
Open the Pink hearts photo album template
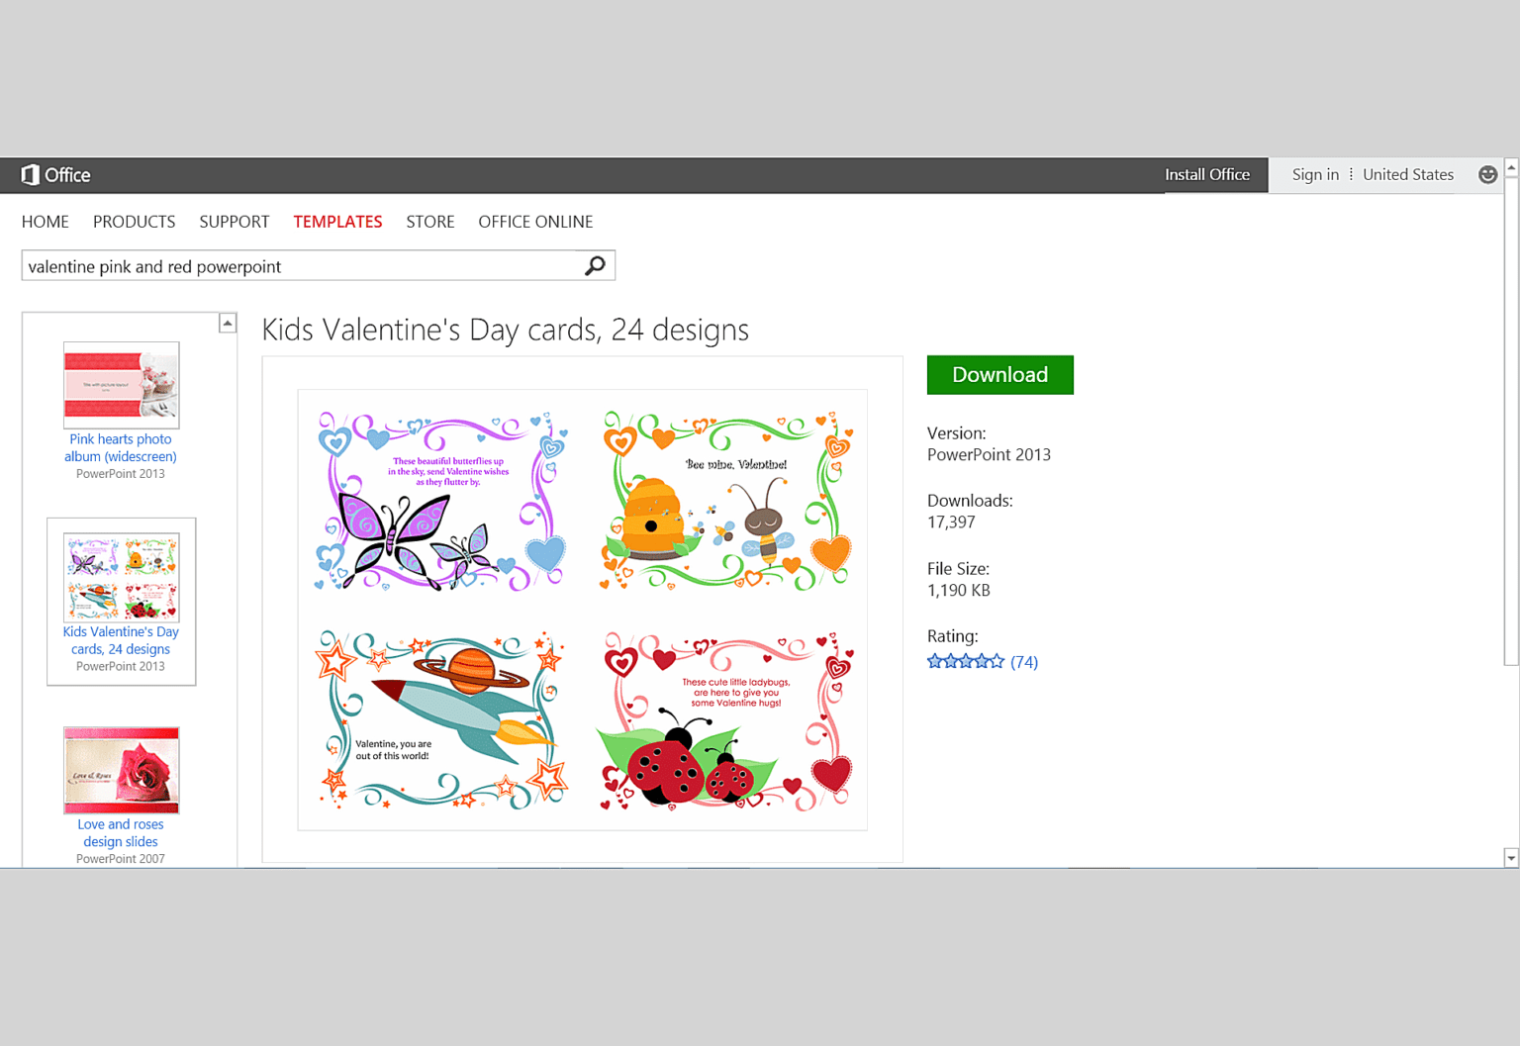tap(120, 385)
